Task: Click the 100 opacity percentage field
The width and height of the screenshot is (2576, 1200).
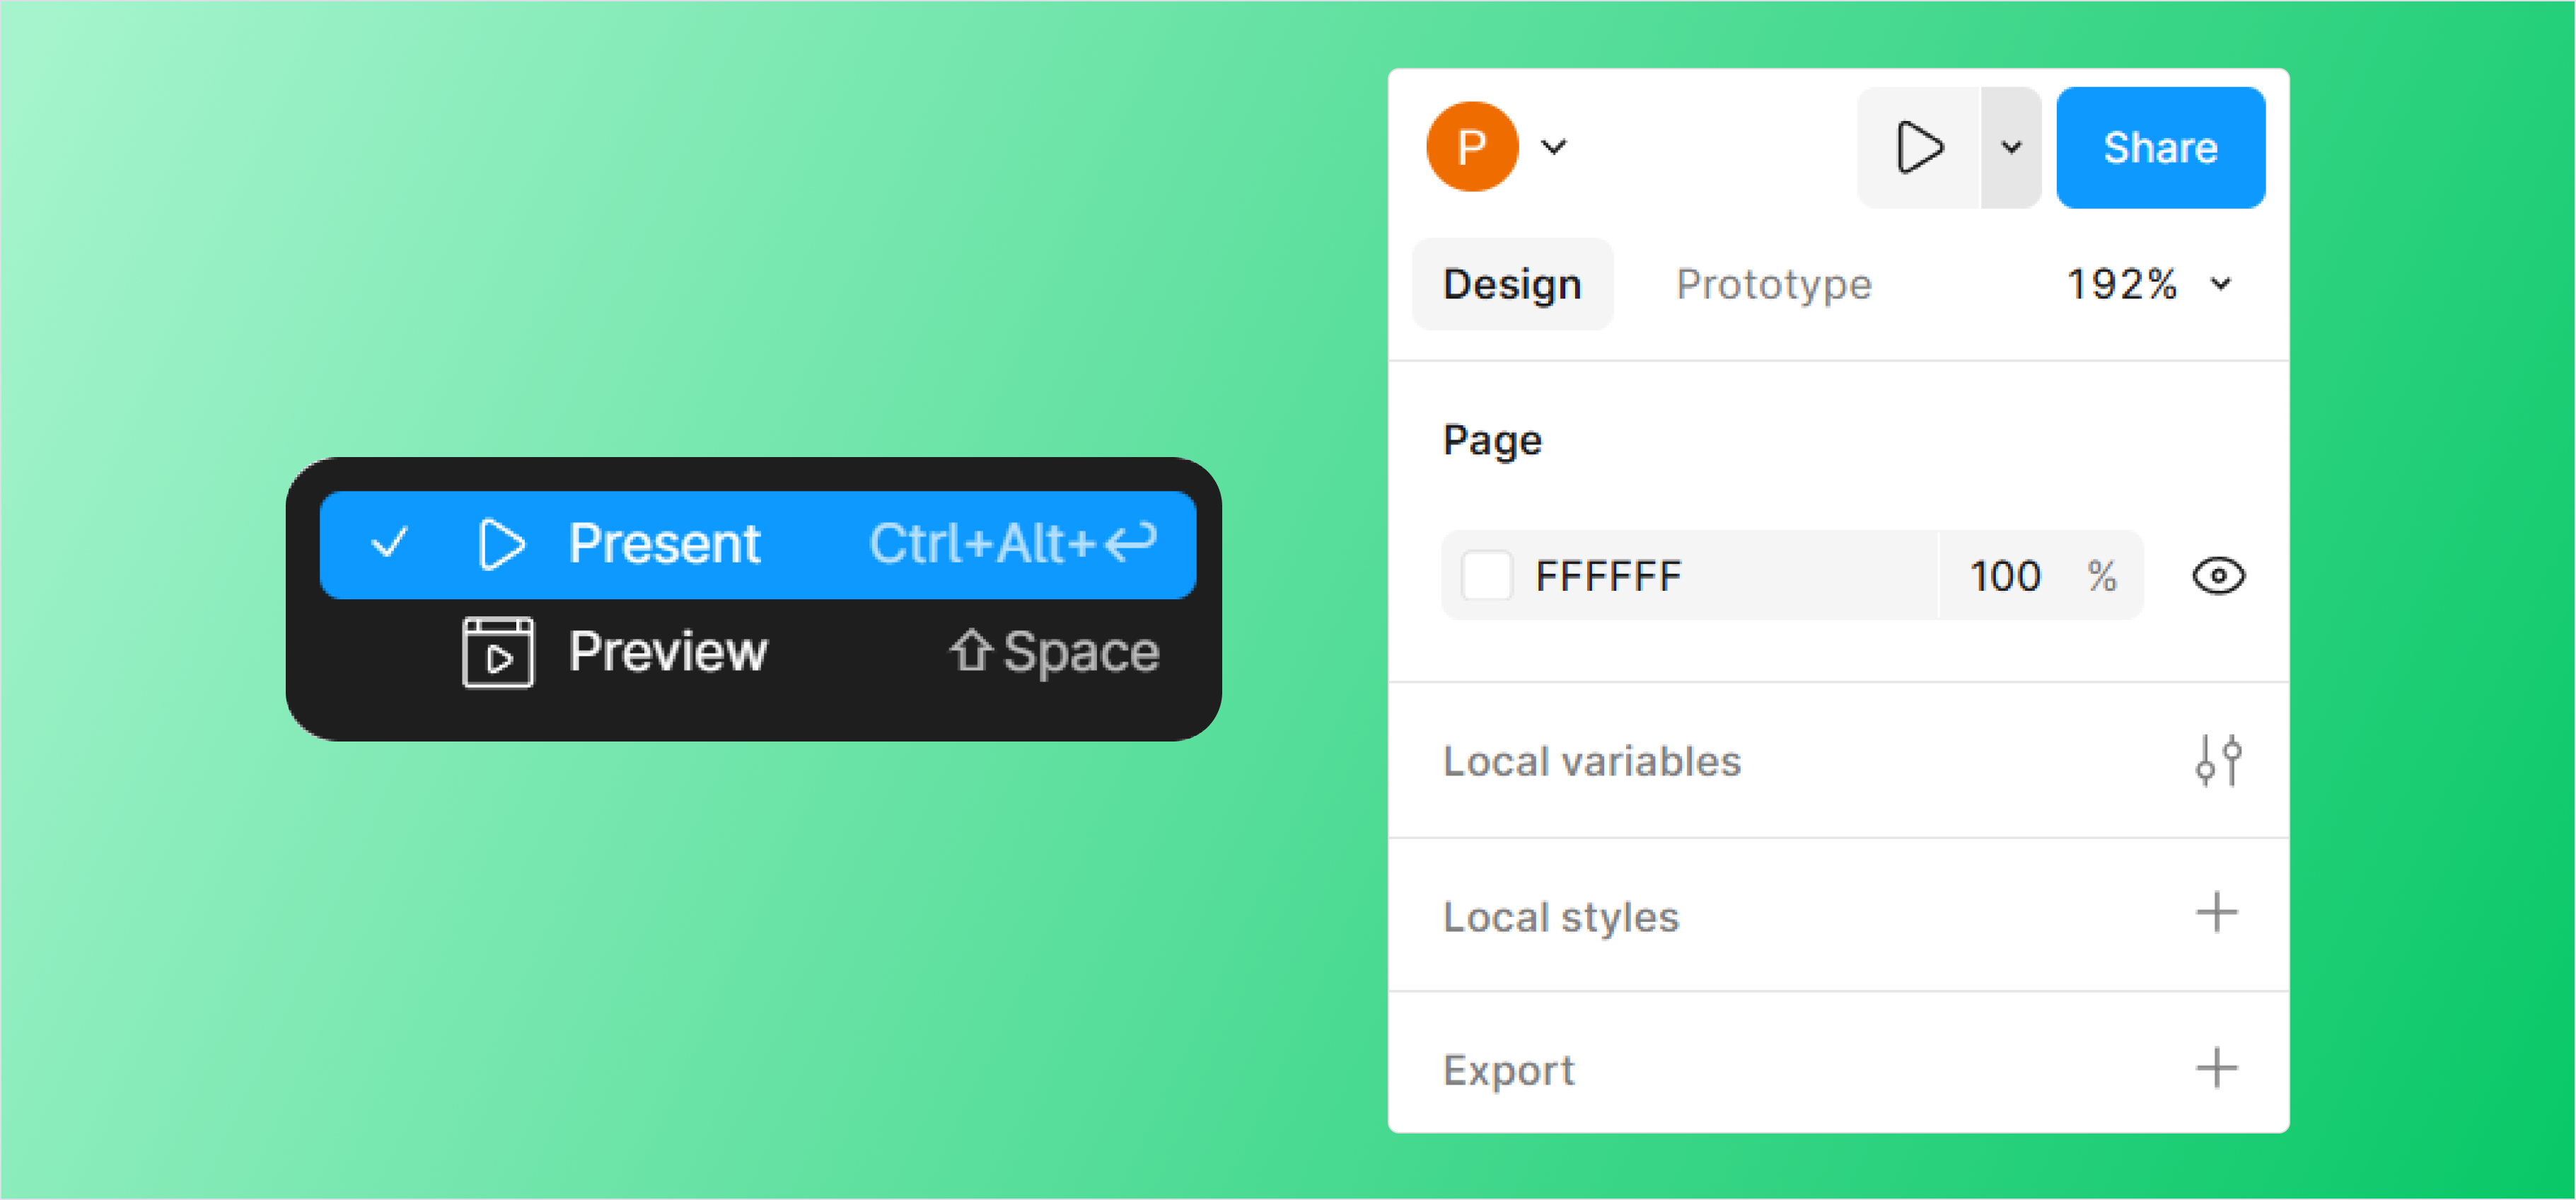Action: [x=2004, y=576]
